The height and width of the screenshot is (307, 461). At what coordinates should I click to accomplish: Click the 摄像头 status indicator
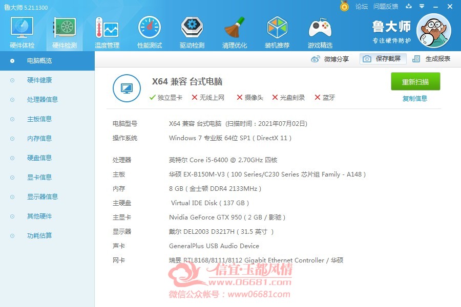click(x=250, y=98)
